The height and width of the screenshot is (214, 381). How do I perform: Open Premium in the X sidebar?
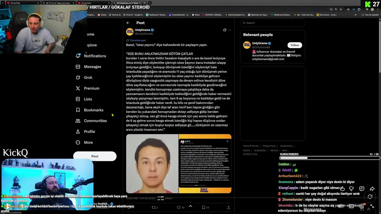point(88,88)
